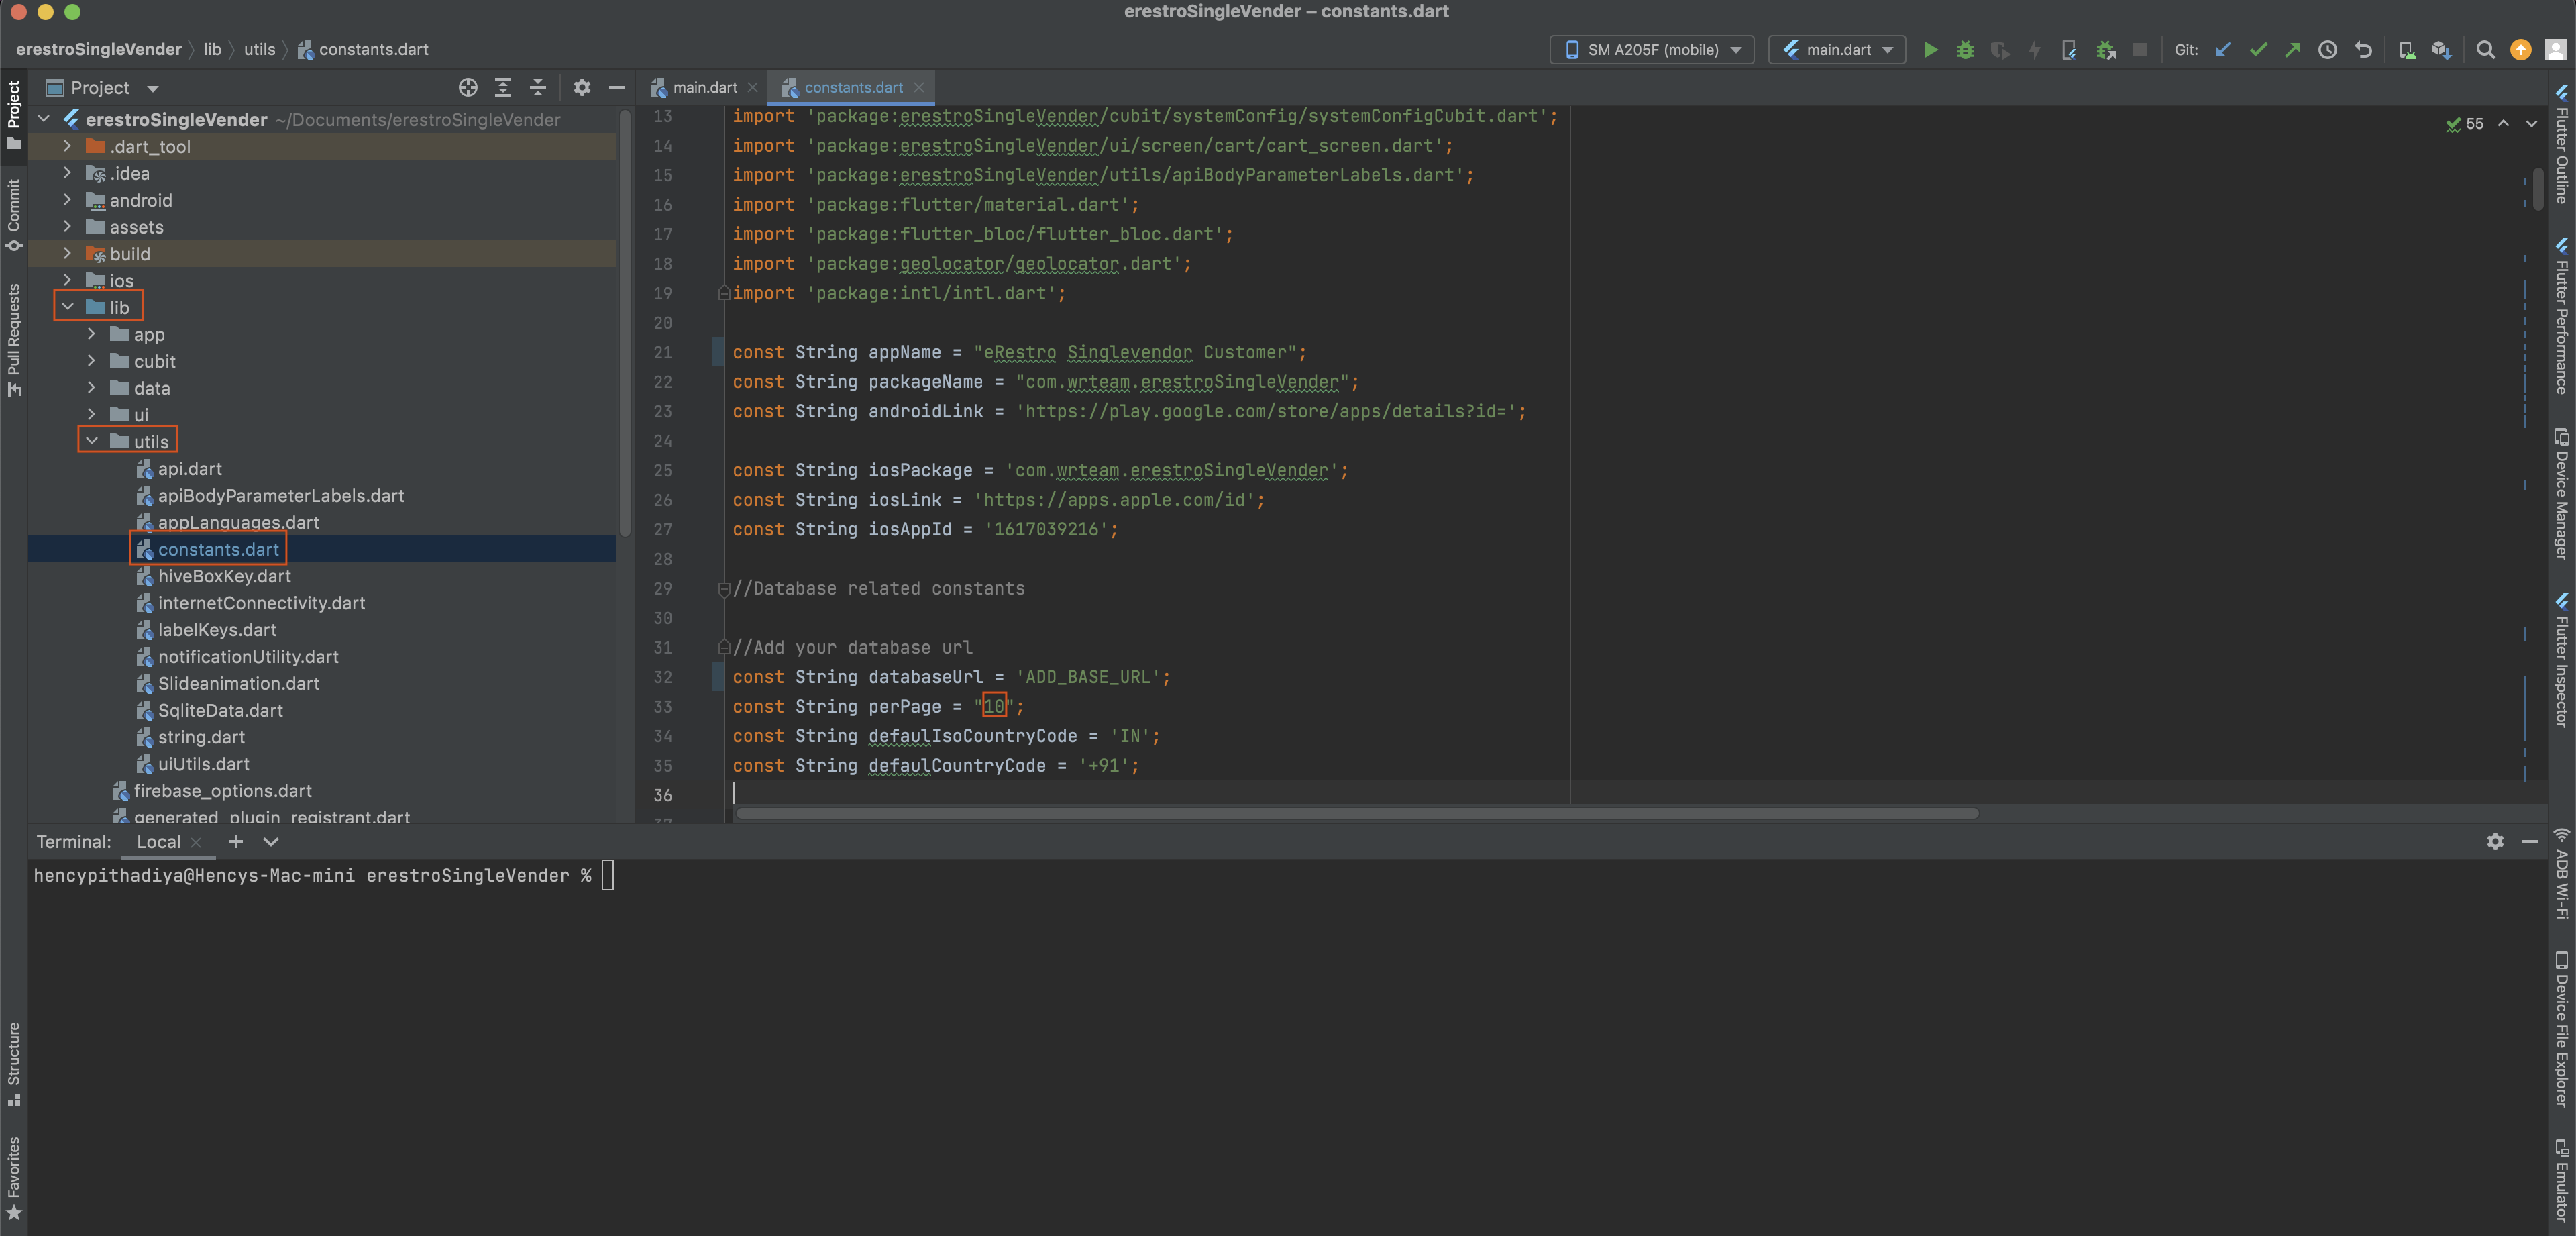Click utils in the breadcrumb path
The height and width of the screenshot is (1236, 2576).
pyautogui.click(x=259, y=49)
